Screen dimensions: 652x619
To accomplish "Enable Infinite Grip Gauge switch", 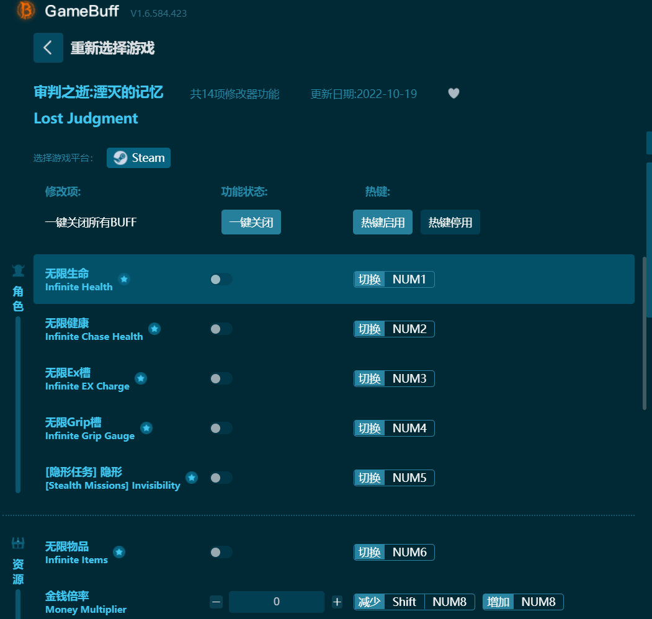I will [x=221, y=428].
